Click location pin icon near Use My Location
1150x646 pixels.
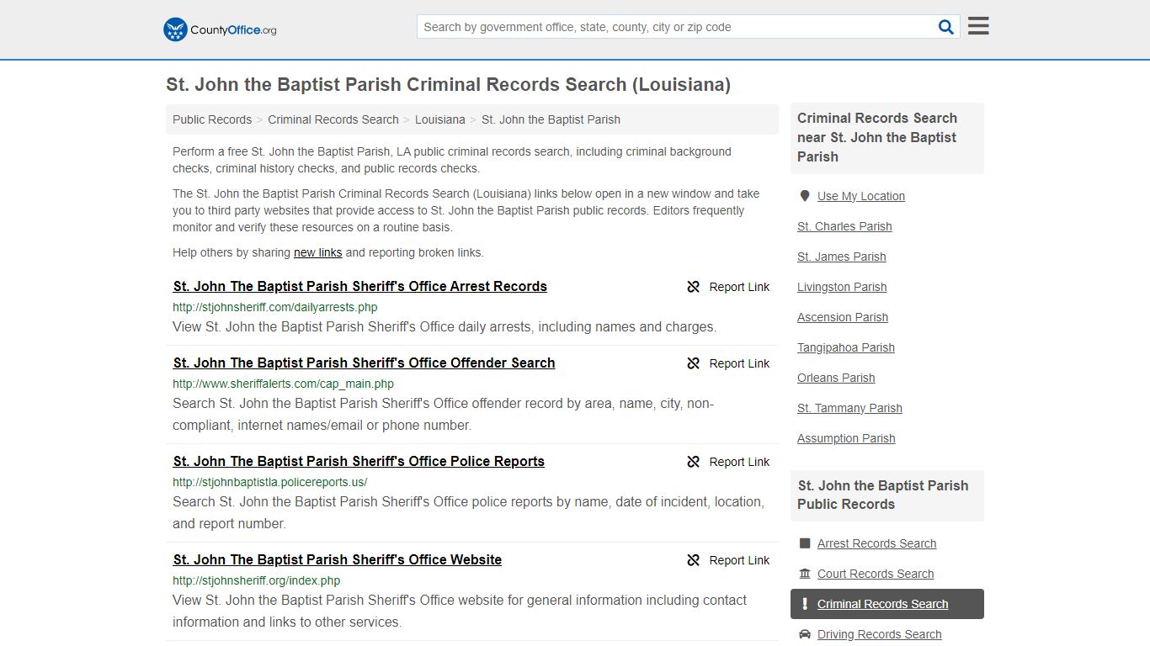(x=805, y=196)
